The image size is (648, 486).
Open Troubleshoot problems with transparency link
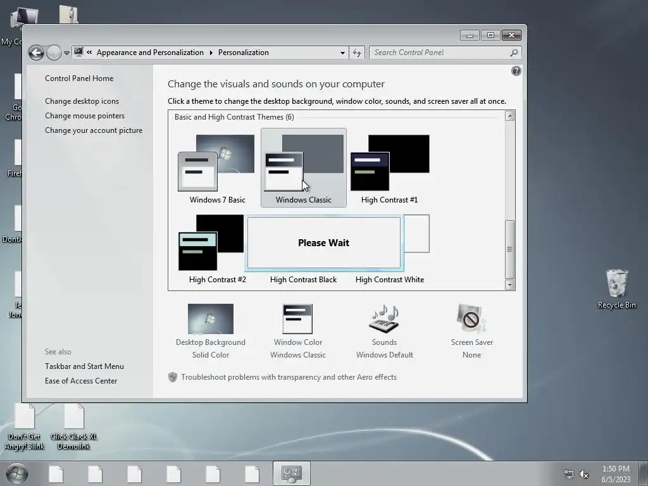click(289, 377)
